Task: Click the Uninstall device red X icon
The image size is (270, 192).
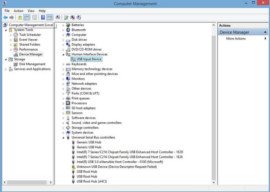Action: (73, 18)
